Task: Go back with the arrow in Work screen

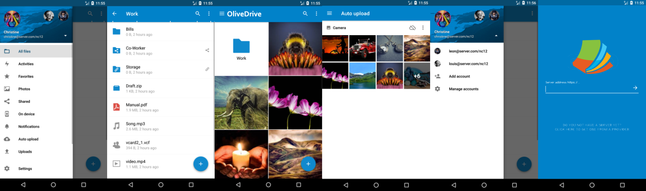Action: point(114,13)
